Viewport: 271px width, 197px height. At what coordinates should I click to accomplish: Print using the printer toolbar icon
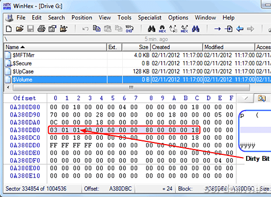[x=42, y=29]
